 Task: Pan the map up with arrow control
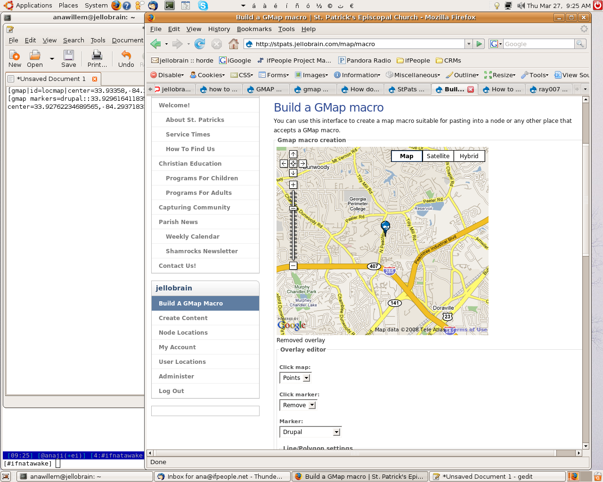[x=293, y=154]
